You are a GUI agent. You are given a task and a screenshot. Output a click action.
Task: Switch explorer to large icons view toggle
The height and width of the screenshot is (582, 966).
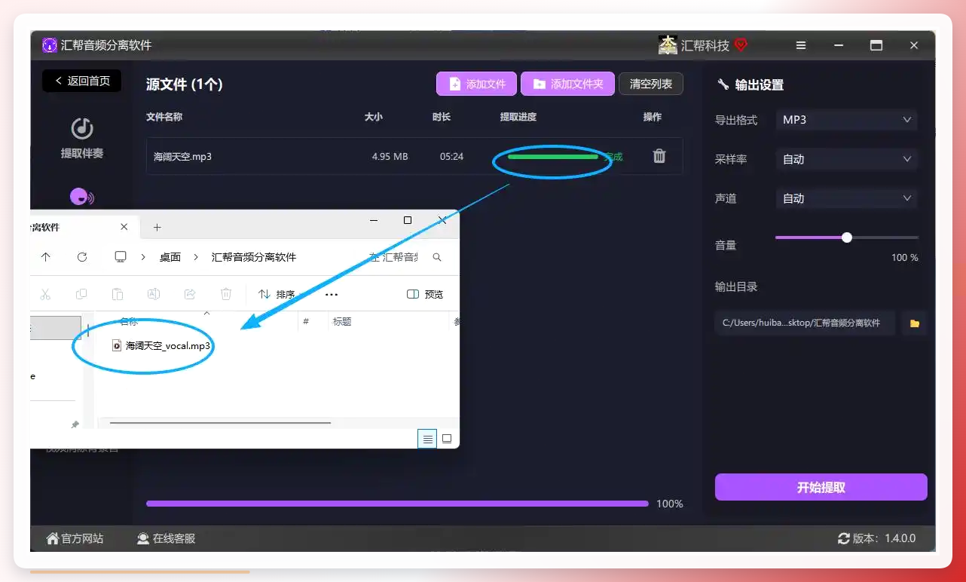click(447, 439)
